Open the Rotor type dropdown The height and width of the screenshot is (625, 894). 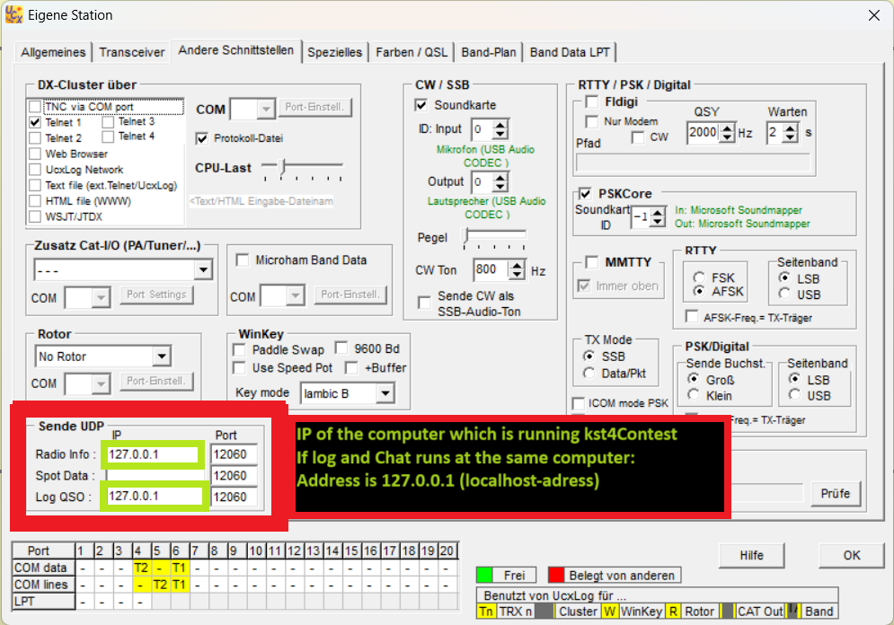(x=161, y=357)
